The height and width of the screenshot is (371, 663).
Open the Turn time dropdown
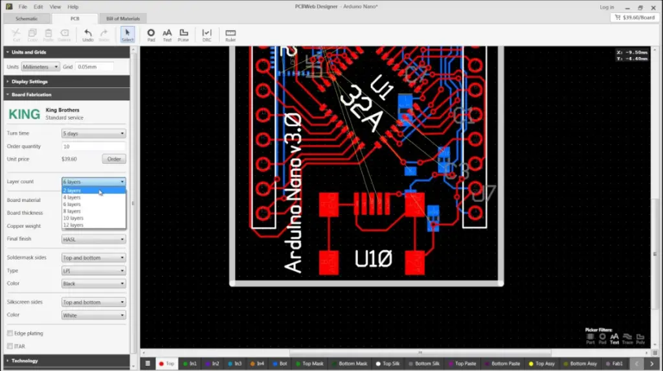coord(93,133)
